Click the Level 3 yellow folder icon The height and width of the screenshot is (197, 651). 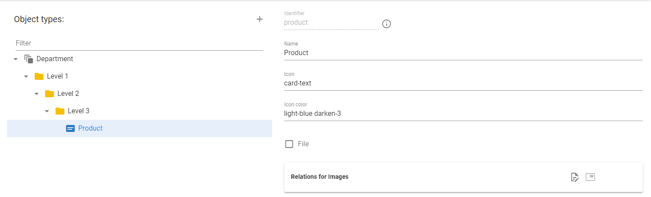click(x=60, y=111)
